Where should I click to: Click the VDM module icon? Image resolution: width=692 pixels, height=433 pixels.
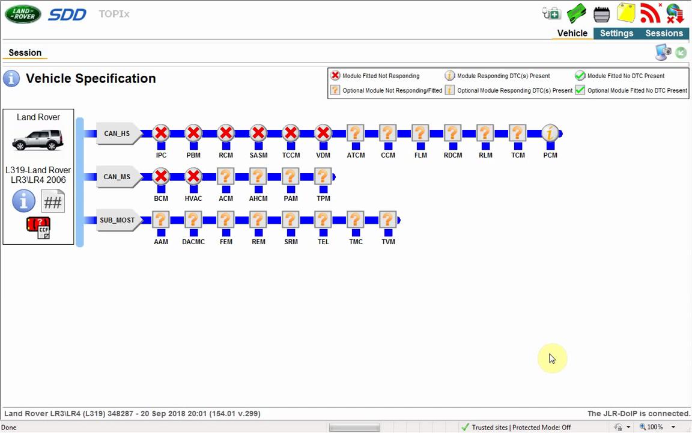pyautogui.click(x=324, y=133)
